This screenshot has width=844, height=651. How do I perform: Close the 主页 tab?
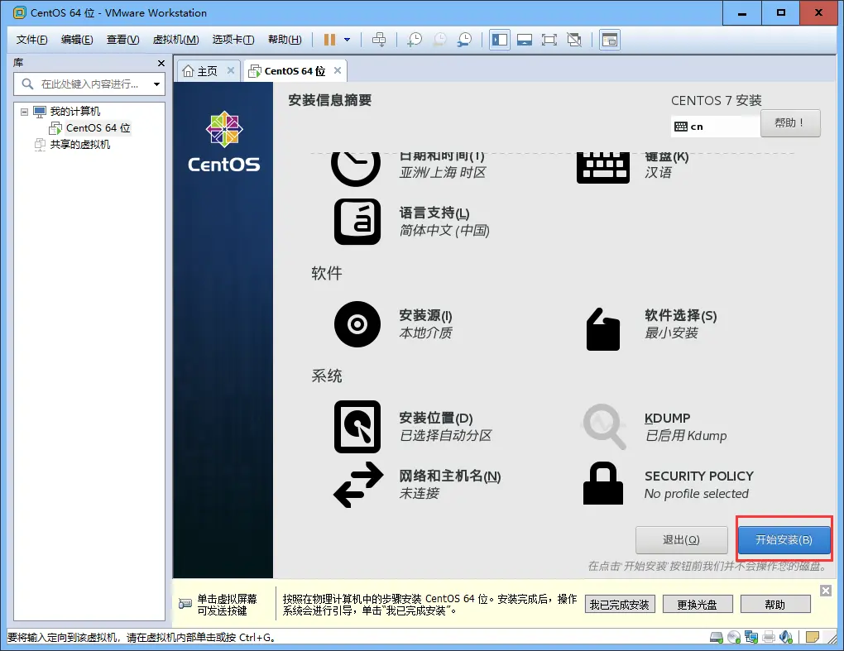(x=230, y=70)
